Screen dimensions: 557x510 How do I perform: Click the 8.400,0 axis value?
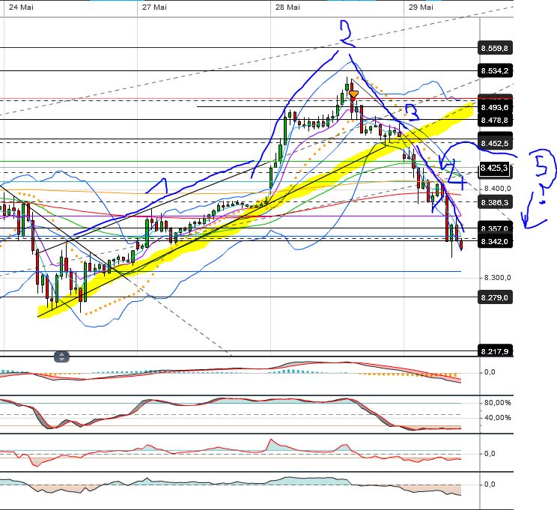pyautogui.click(x=497, y=189)
